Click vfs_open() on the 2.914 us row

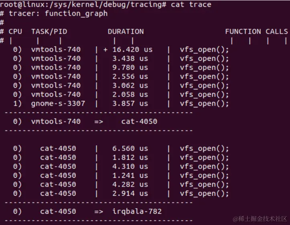coord(204,194)
